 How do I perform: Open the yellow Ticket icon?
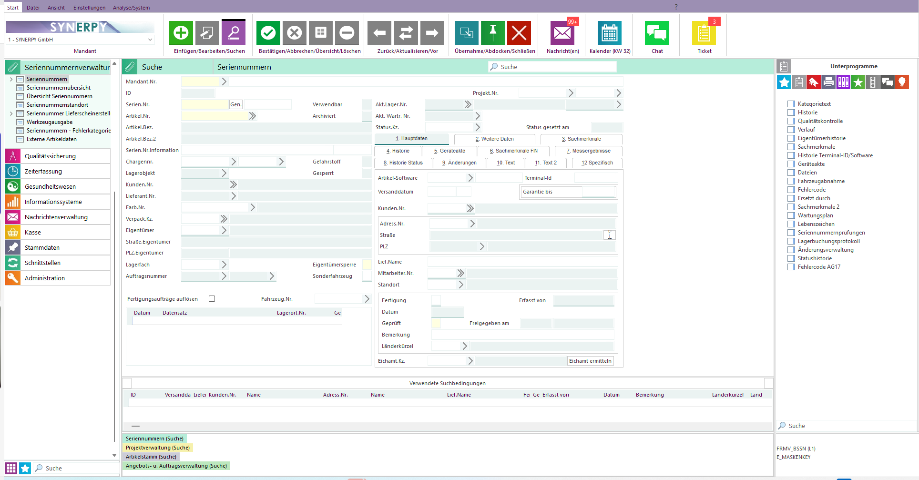[x=704, y=33]
